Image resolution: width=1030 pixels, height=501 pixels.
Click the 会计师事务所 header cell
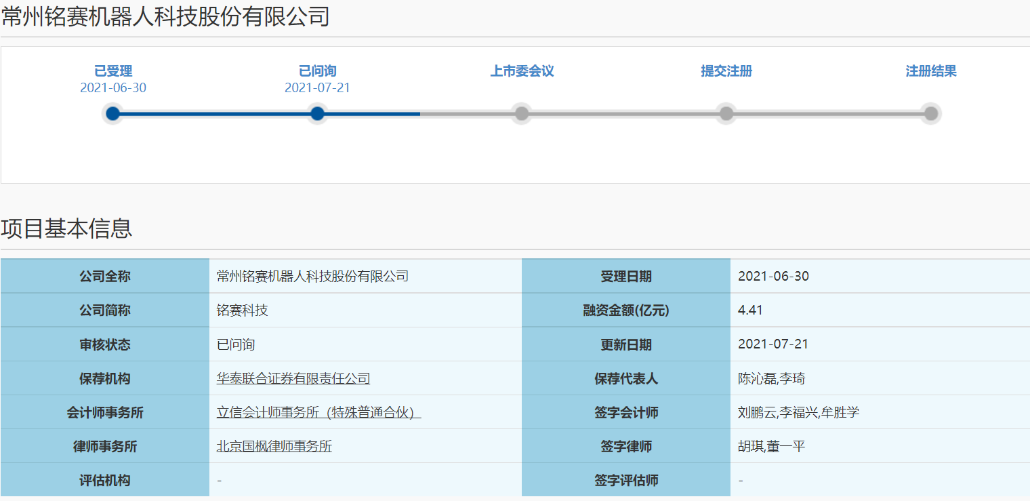coord(105,412)
